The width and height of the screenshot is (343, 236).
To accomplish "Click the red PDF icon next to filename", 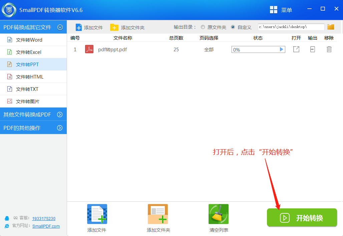I will [89, 49].
